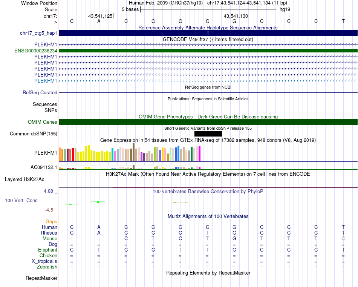Open Reference Assembly Alternate Haplotype Sequence Alignments title

click(x=208, y=28)
